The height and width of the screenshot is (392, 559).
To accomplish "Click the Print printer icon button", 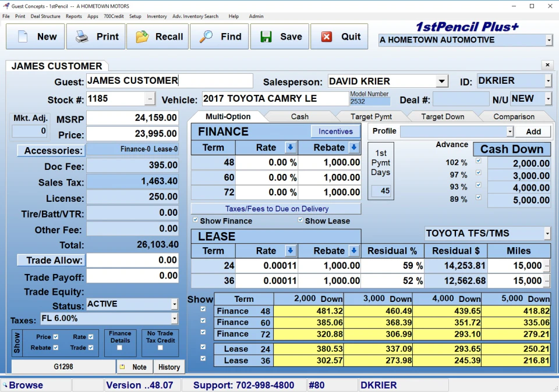I will (x=95, y=37).
